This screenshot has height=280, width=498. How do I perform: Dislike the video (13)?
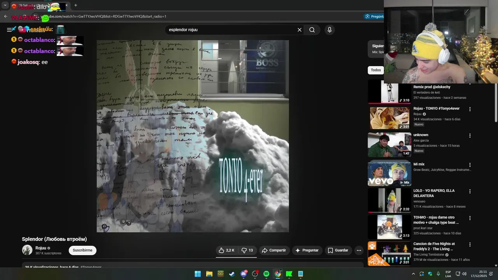(x=247, y=250)
